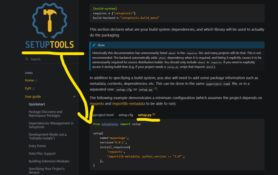Viewport: 278px width, 175px height.
Task: Follow the requests link in the paragraph
Action: point(97,103)
